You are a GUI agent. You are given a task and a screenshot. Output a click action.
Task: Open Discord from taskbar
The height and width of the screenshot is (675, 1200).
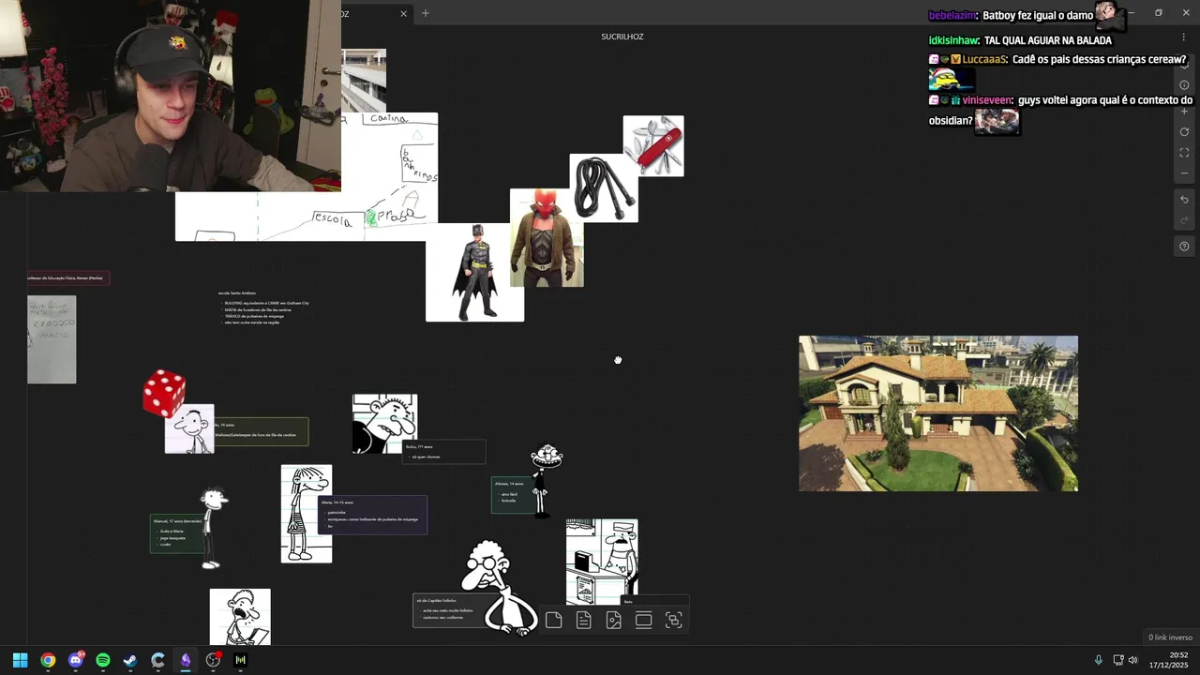point(76,660)
